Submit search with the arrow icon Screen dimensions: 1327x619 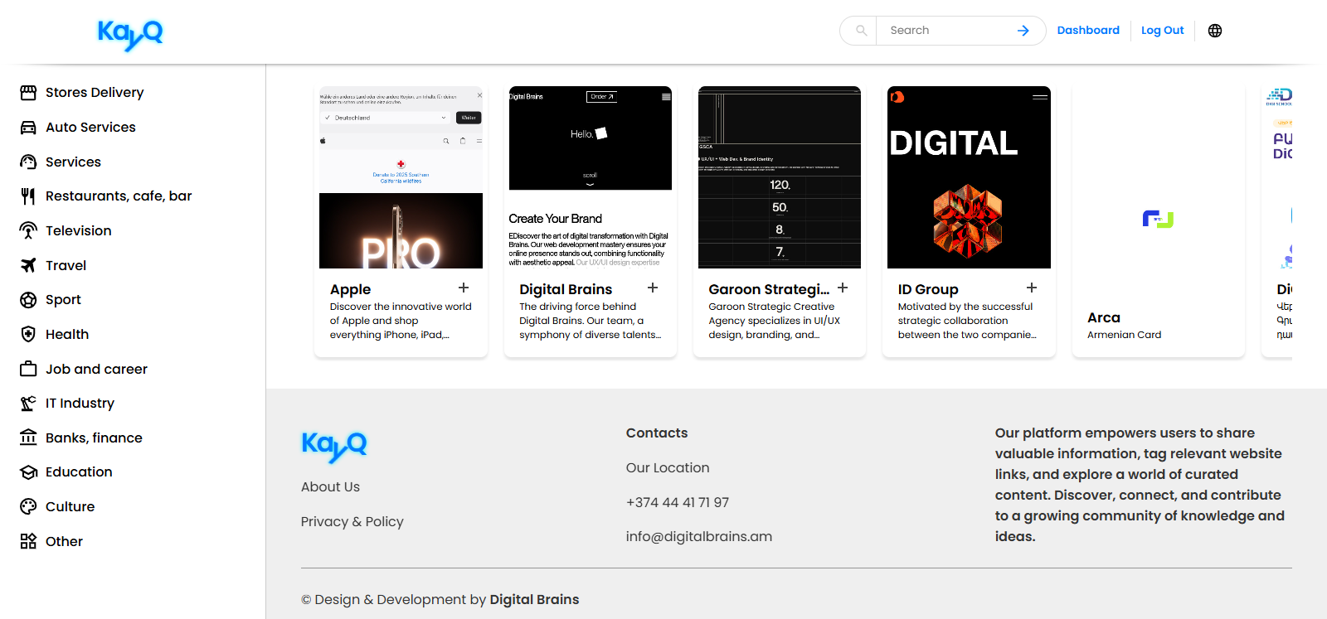(1023, 31)
